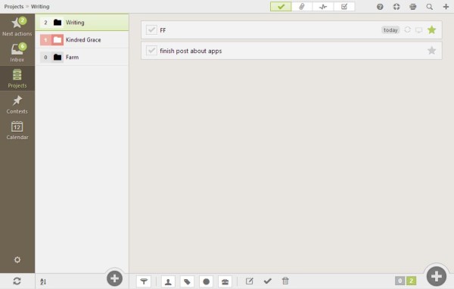The image size is (454, 289).
Task: Unstar the FF task
Action: [x=431, y=30]
